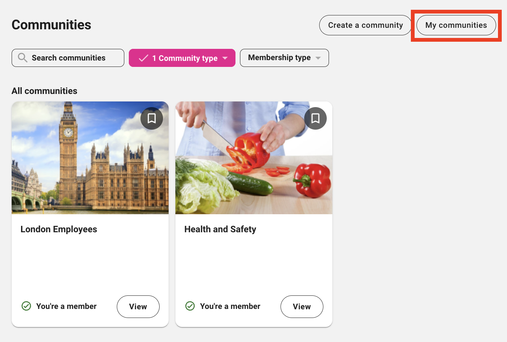View the Health and Safety community
Image resolution: width=507 pixels, height=342 pixels.
point(302,307)
